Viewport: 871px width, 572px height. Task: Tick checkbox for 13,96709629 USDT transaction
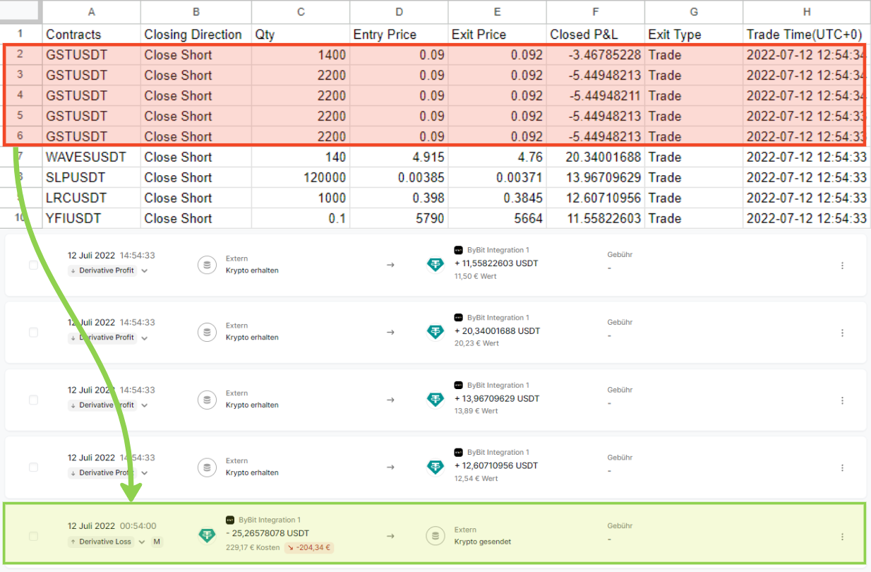33,400
